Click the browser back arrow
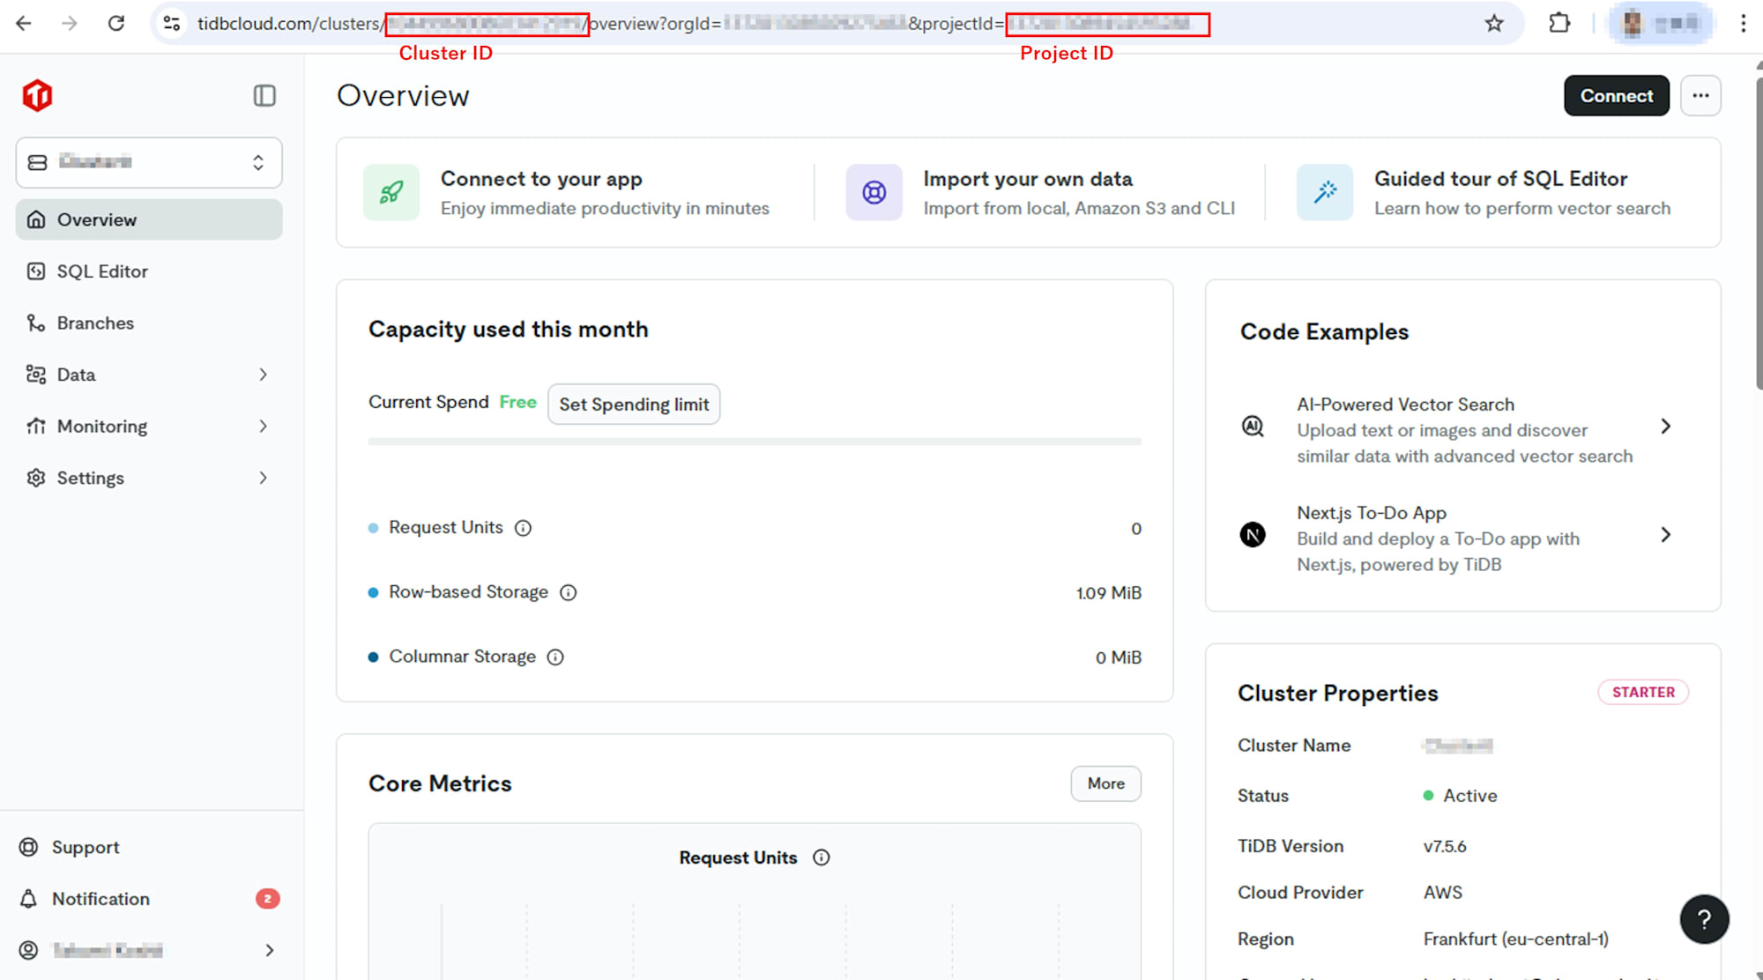1763x980 pixels. pos(24,23)
